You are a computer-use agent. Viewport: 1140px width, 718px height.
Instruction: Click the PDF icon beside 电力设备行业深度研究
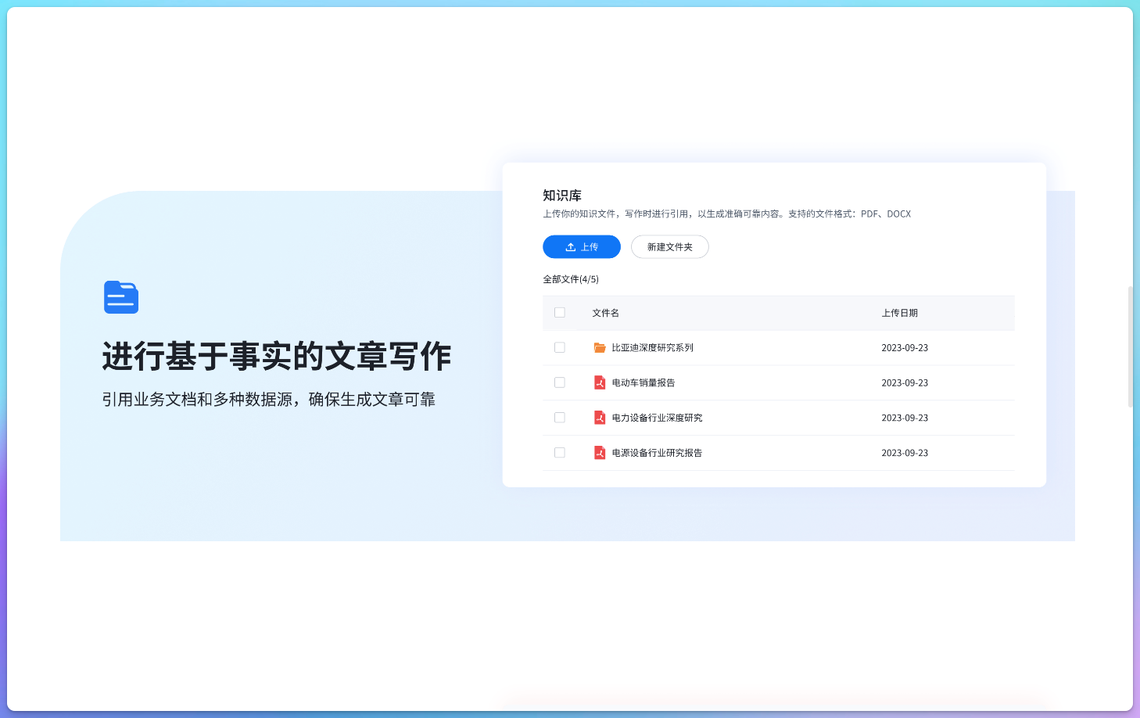(600, 418)
